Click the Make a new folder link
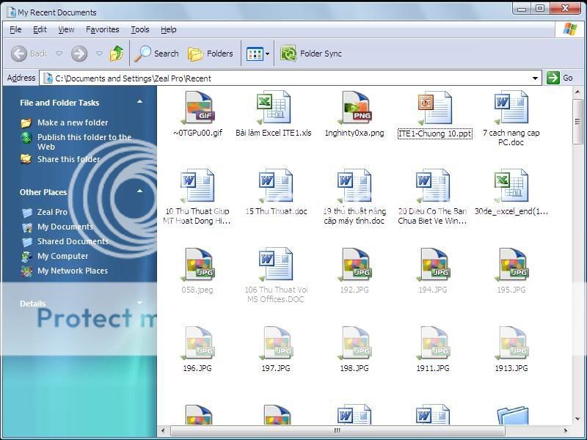The height and width of the screenshot is (440, 587). pyautogui.click(x=72, y=122)
